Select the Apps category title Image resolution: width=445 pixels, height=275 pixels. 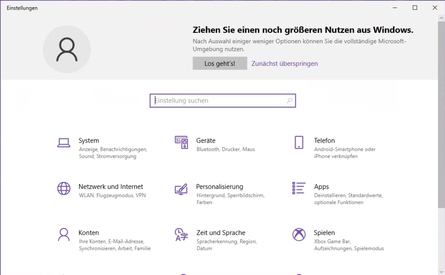click(321, 187)
